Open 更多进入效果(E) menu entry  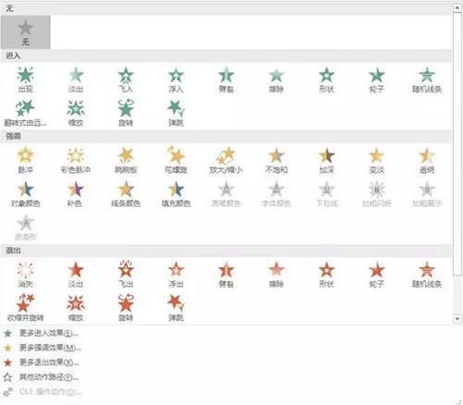(41, 333)
